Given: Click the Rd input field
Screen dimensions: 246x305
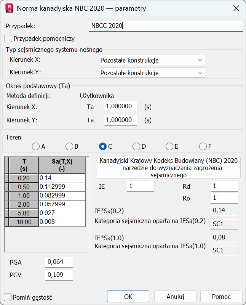Looking at the screenshot, I should (x=224, y=186).
